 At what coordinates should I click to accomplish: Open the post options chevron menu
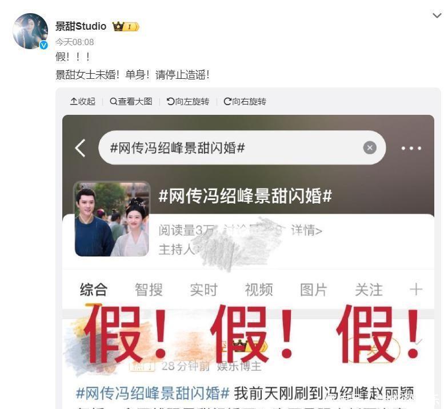point(437,15)
